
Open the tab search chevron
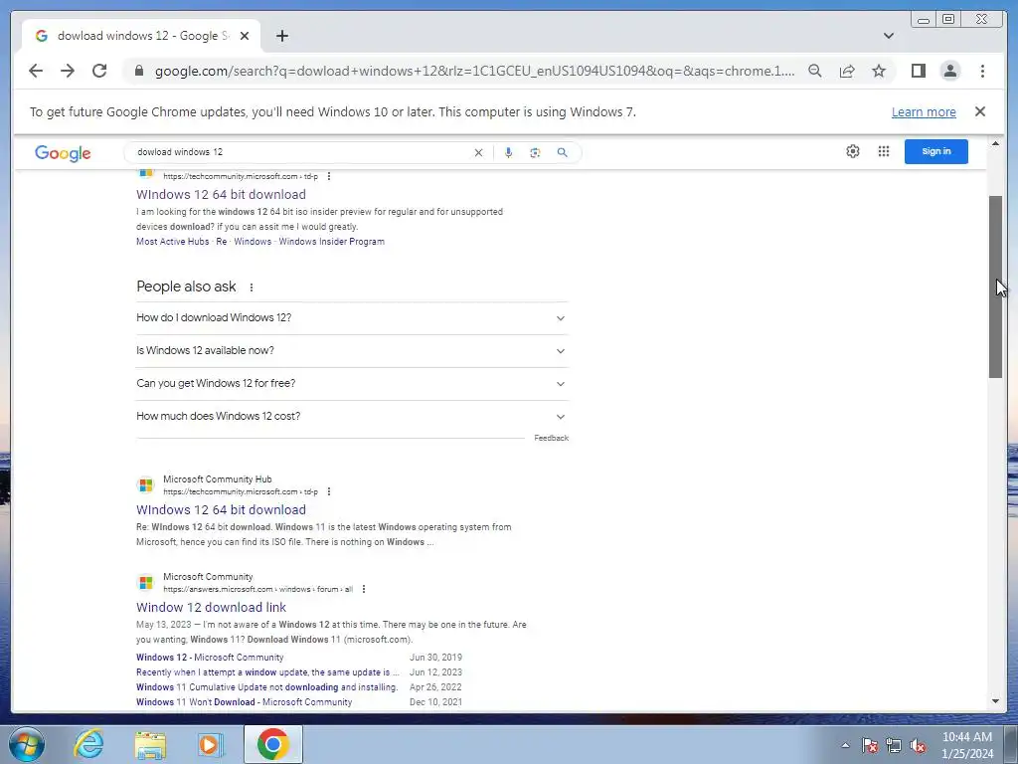888,36
